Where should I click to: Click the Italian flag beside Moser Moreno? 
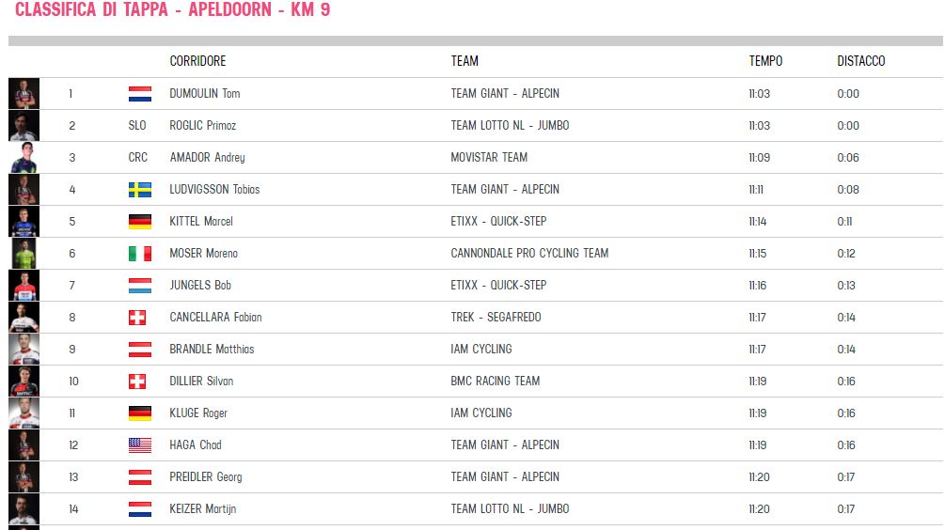(140, 254)
